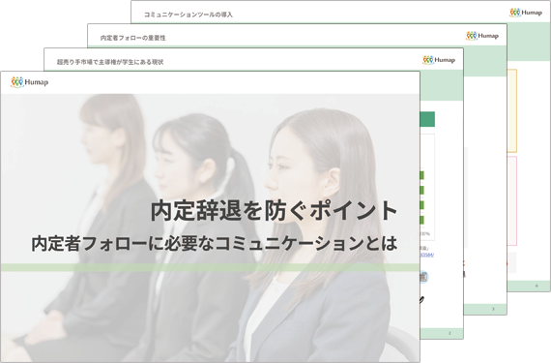Click the Humap logo on the 超売り手市場 slide
This screenshot has height=363, width=551.
[439, 60]
